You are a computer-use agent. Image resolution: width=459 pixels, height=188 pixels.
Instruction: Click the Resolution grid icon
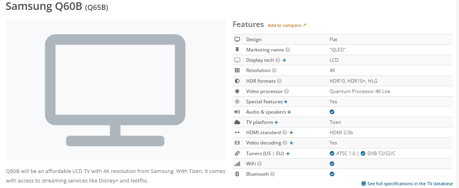coord(237,70)
